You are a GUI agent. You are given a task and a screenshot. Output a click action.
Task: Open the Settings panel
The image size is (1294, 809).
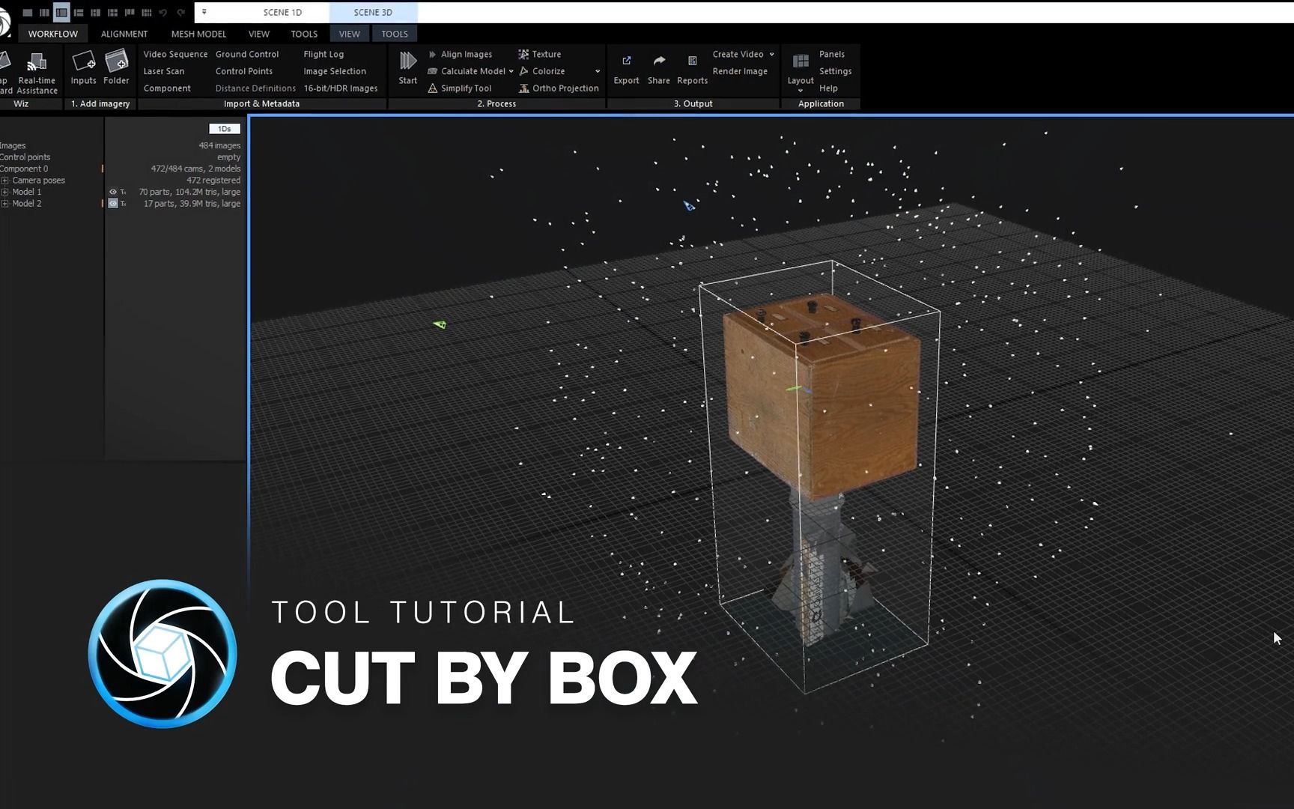pyautogui.click(x=836, y=70)
